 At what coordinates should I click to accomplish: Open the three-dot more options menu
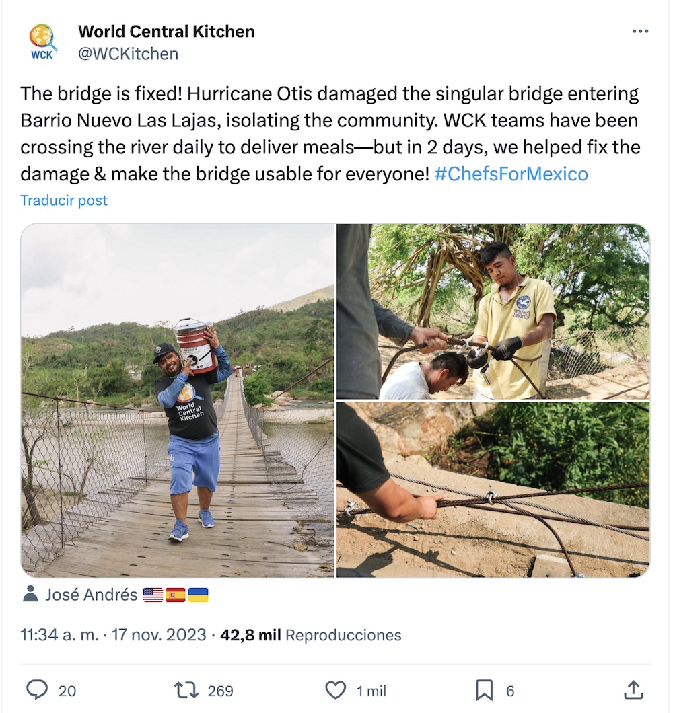pyautogui.click(x=640, y=32)
